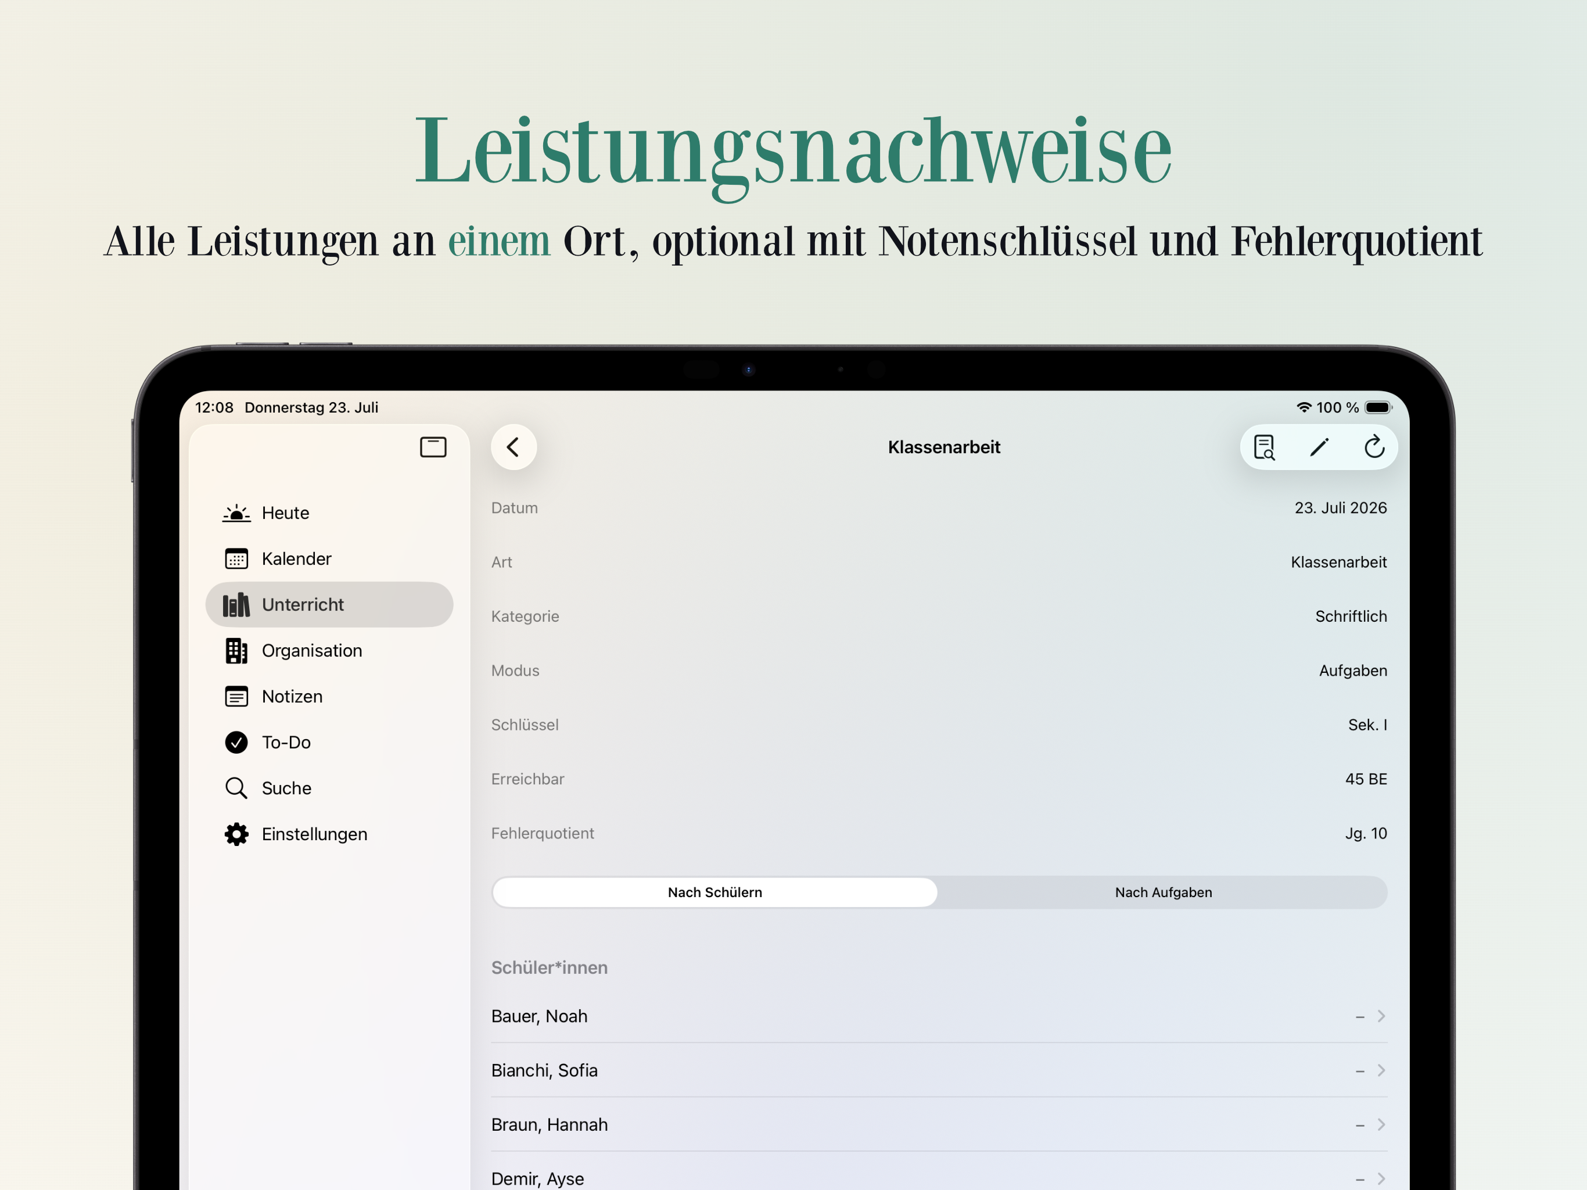The width and height of the screenshot is (1587, 1190).
Task: Select the Unterricht books icon
Action: [236, 605]
